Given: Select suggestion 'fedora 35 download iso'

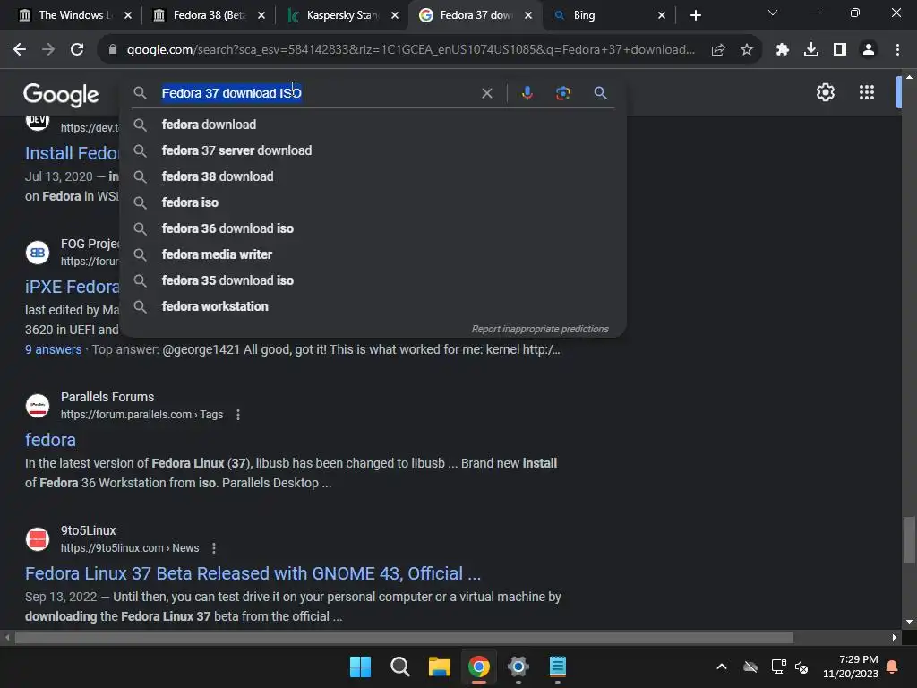Looking at the screenshot, I should pos(373,280).
